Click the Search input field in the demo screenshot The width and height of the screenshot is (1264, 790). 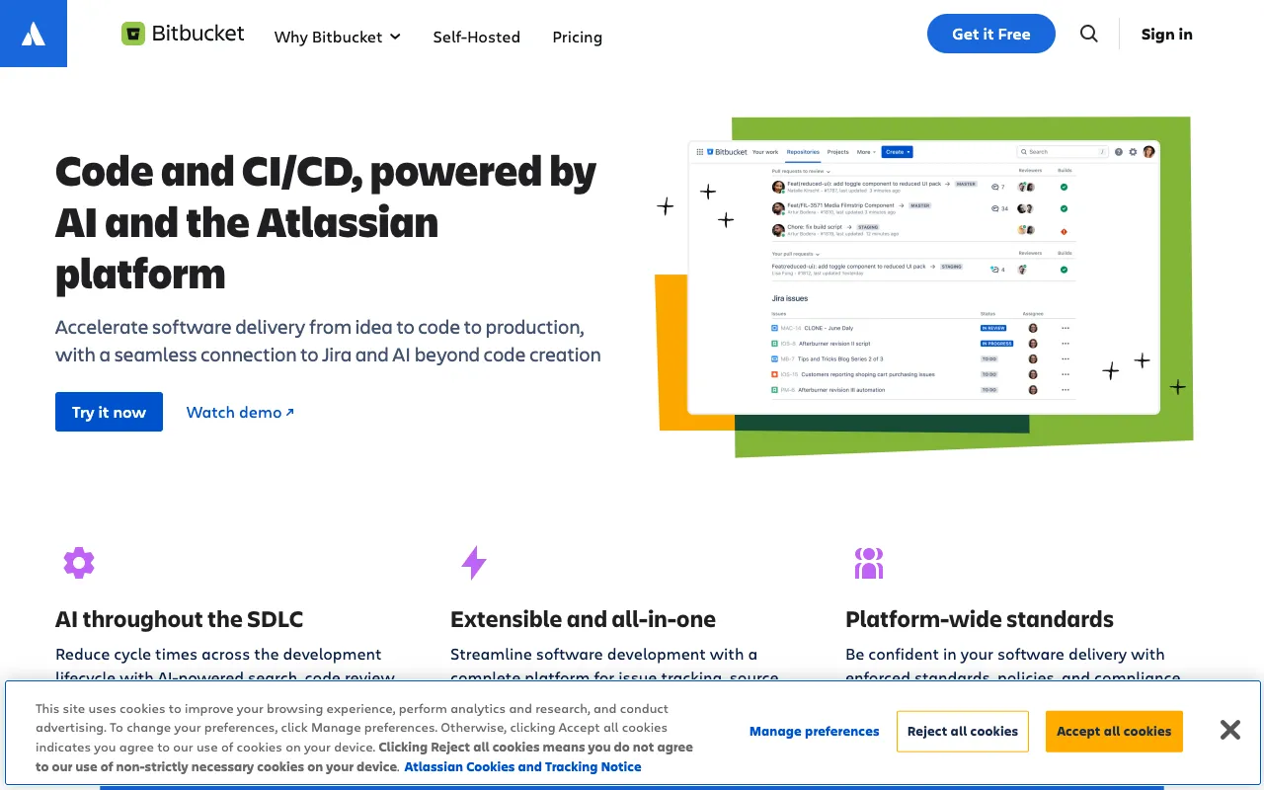tap(1062, 152)
